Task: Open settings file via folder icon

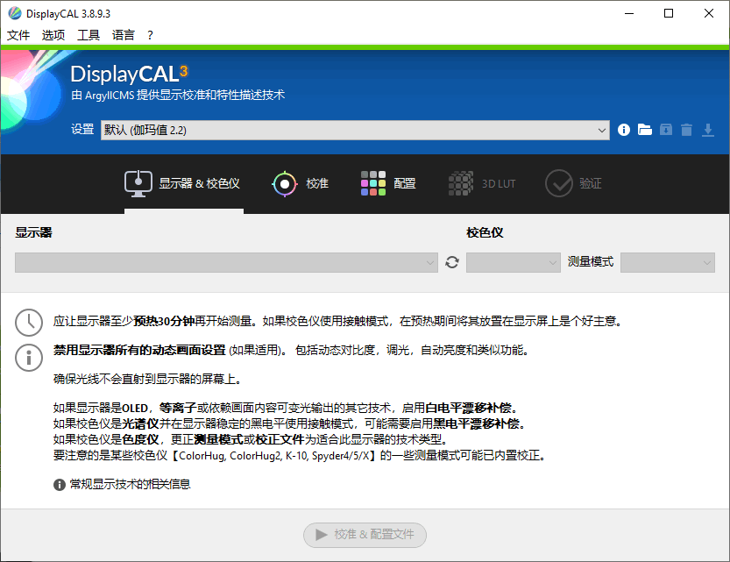Action: [645, 130]
